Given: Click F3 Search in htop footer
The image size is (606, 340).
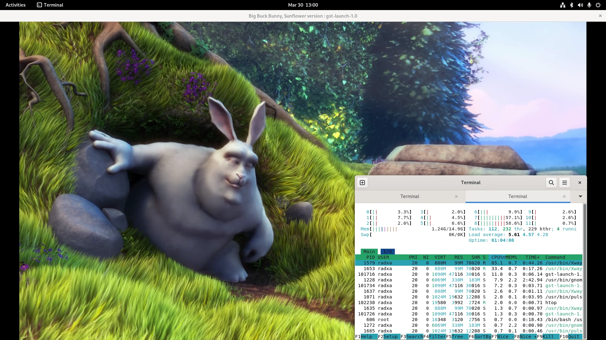Looking at the screenshot, I should tap(412, 337).
